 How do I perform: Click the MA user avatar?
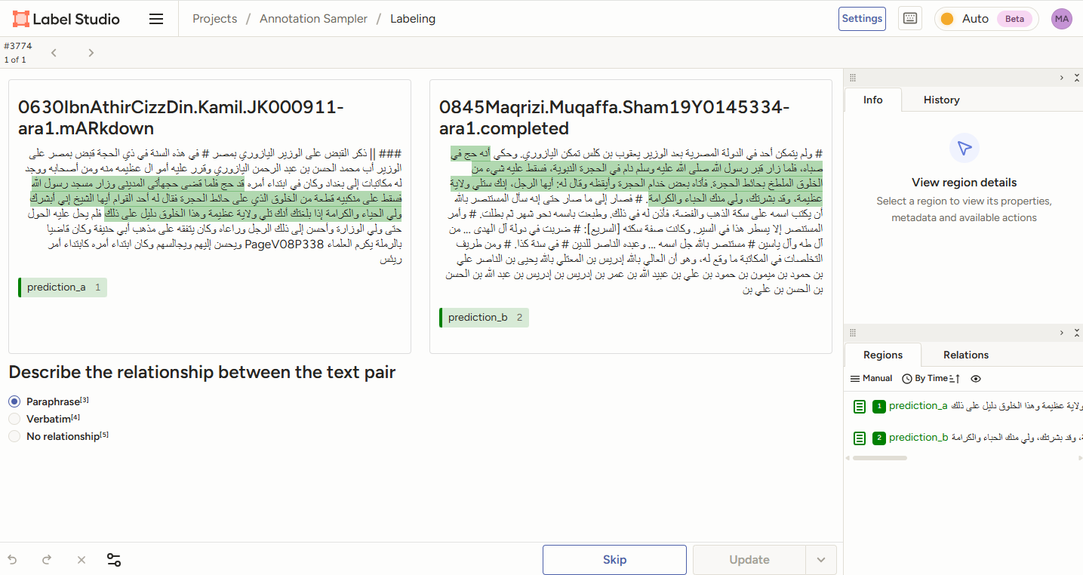click(x=1061, y=19)
